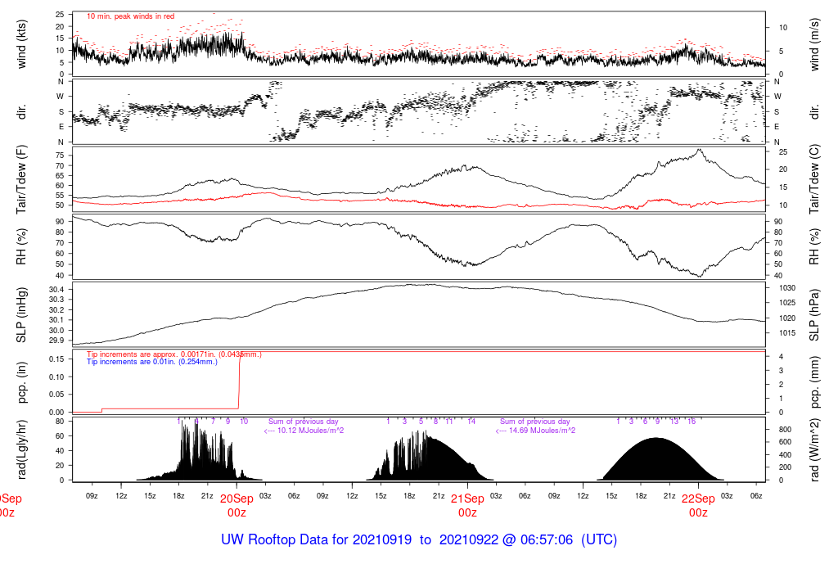The width and height of the screenshot is (838, 573).
Task: Click the SLP (hPa) right axis label
Action: click(814, 315)
